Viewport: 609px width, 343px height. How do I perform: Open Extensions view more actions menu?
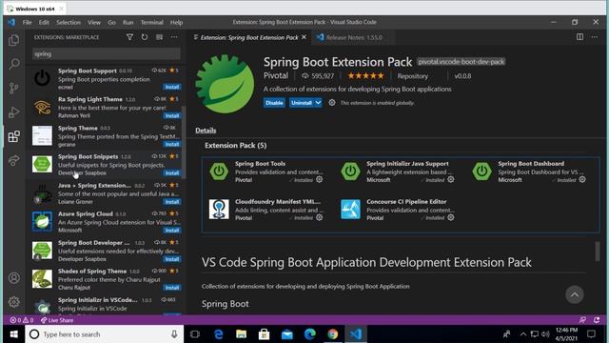pyautogui.click(x=174, y=37)
